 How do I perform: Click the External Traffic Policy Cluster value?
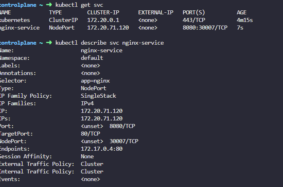pyautogui.click(x=92, y=164)
